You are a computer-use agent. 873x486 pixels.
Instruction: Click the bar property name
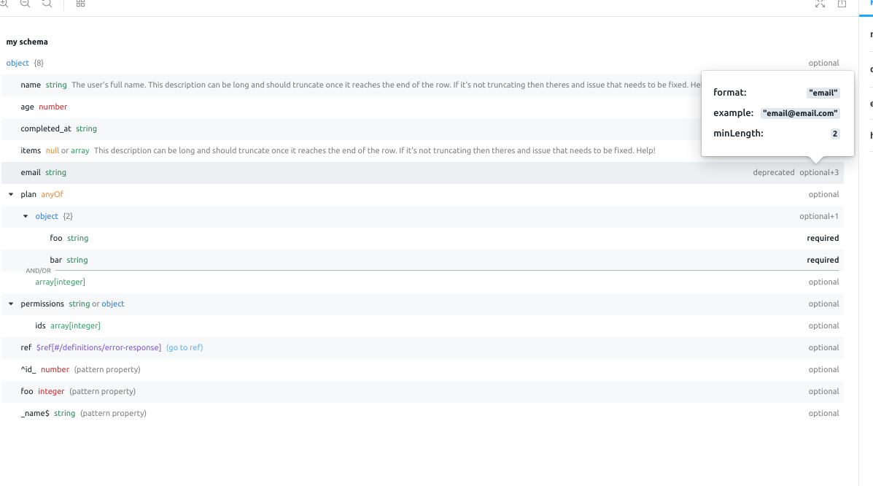(55, 261)
